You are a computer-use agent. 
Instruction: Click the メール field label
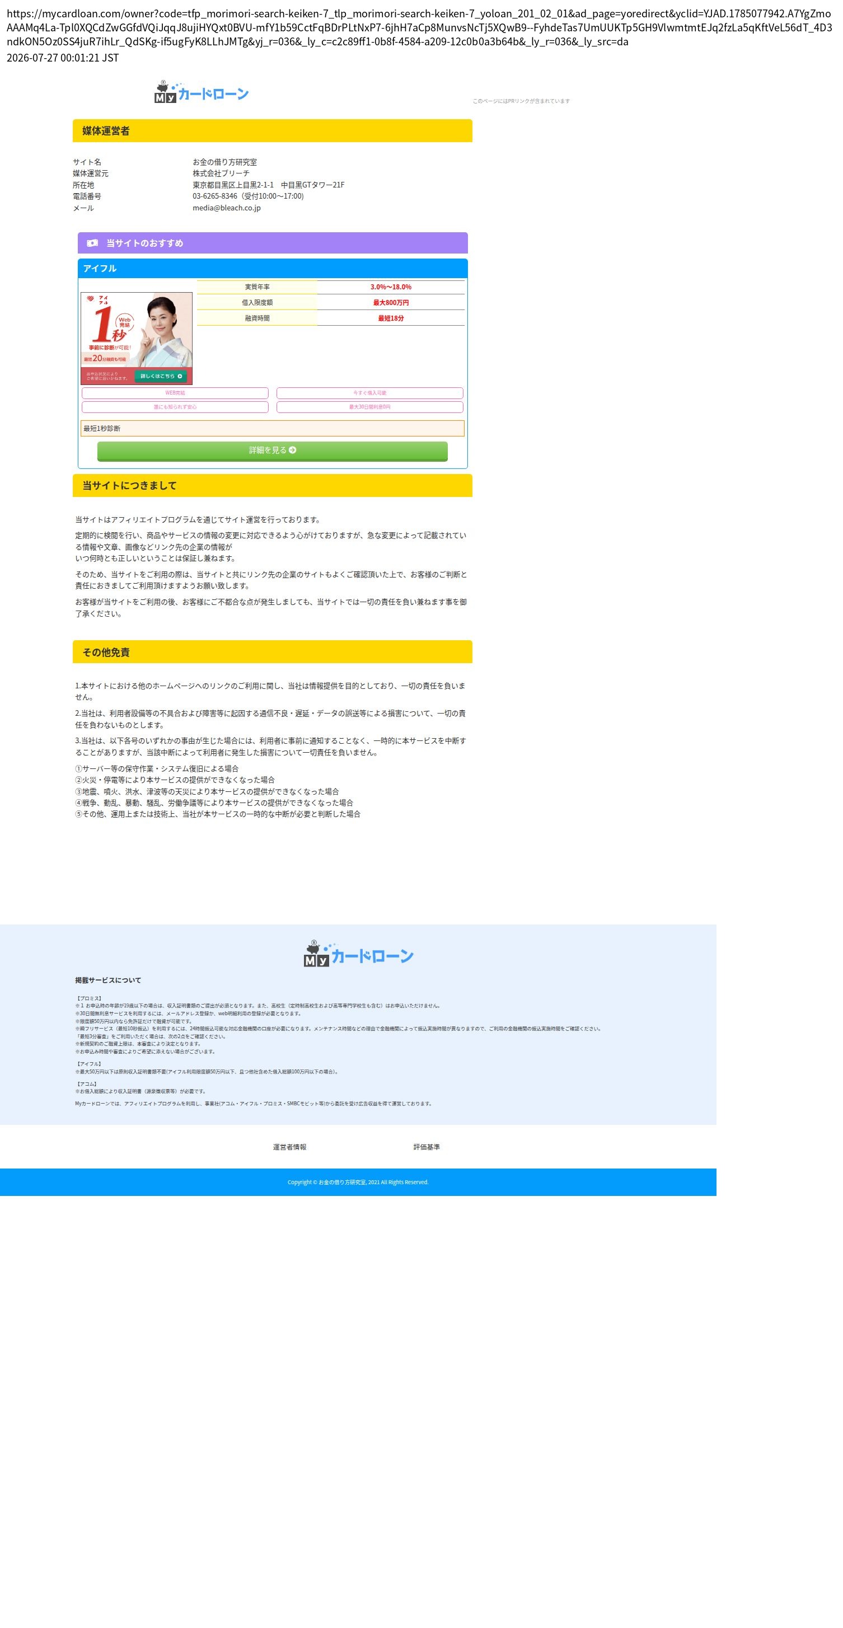click(83, 208)
